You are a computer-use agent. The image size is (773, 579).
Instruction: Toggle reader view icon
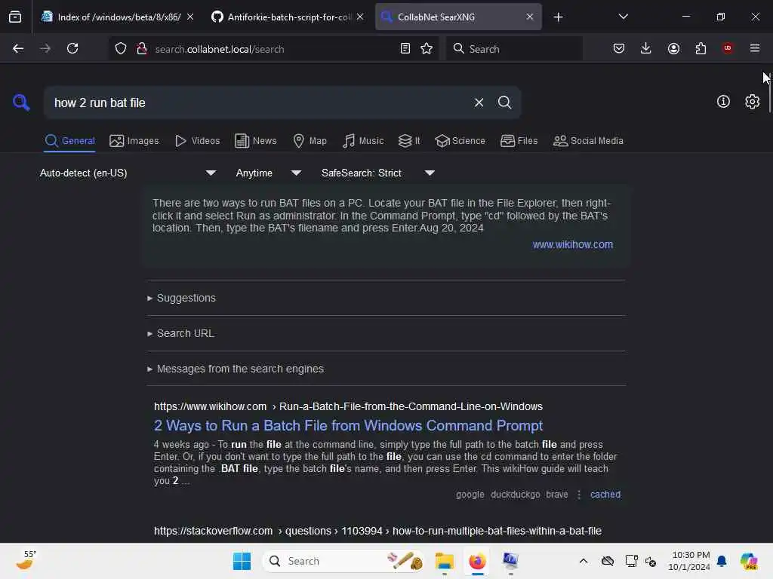[405, 49]
